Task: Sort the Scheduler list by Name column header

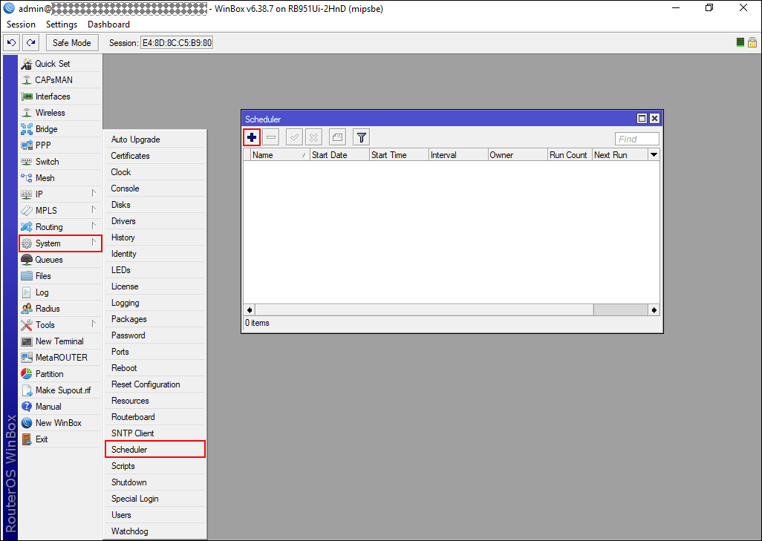Action: (x=280, y=155)
